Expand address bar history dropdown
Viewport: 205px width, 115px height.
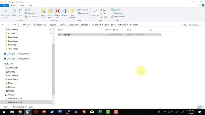tap(182, 25)
